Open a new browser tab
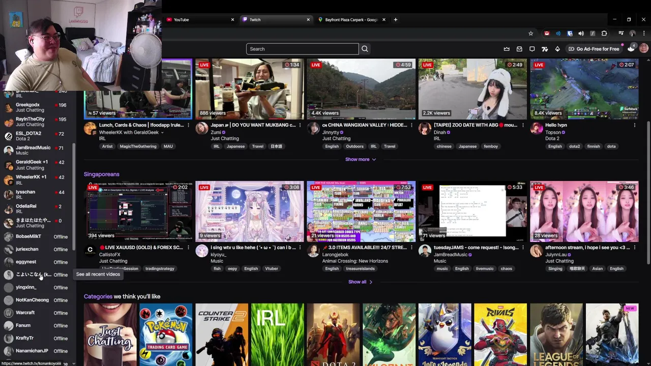Viewport: 651px width, 366px height. [x=396, y=20]
